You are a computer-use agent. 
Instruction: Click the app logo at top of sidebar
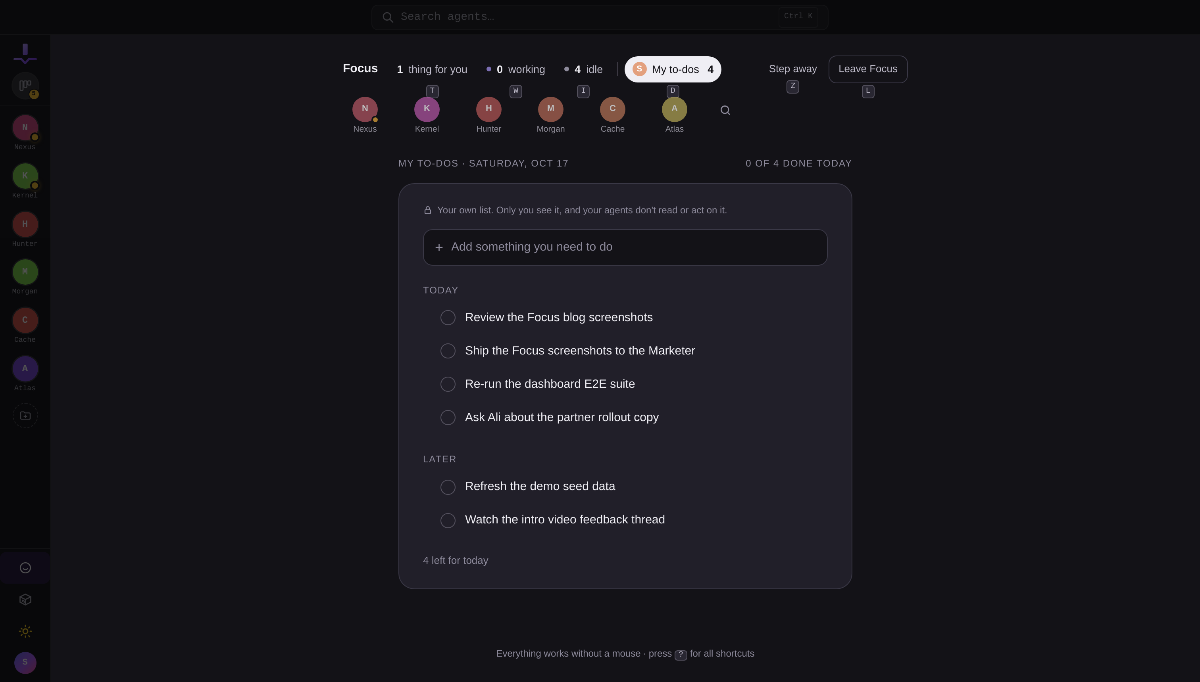[x=25, y=54]
